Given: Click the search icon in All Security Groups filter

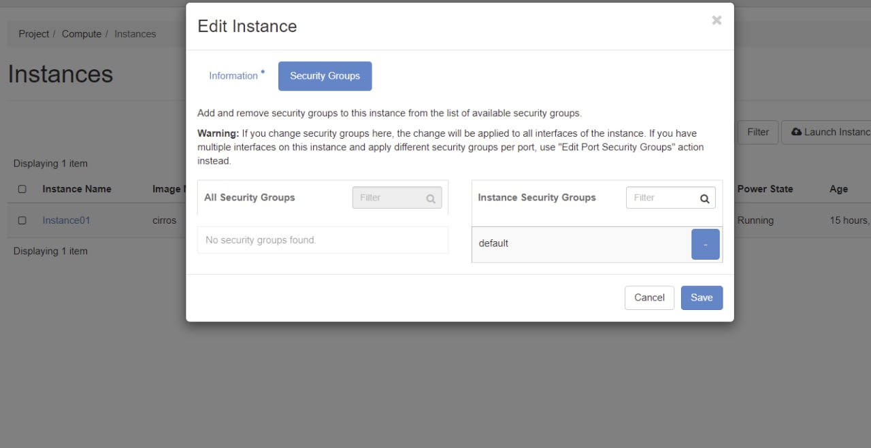Looking at the screenshot, I should click(x=431, y=199).
